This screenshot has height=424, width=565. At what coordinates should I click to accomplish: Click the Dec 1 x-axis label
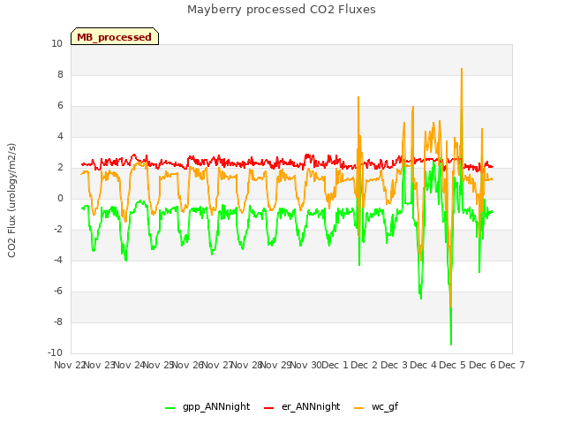click(x=335, y=365)
